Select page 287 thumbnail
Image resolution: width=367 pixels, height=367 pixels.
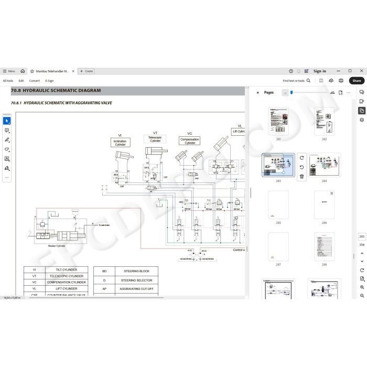(278, 247)
